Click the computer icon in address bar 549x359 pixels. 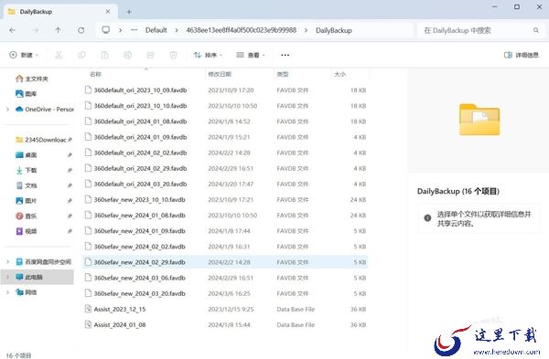(106, 30)
